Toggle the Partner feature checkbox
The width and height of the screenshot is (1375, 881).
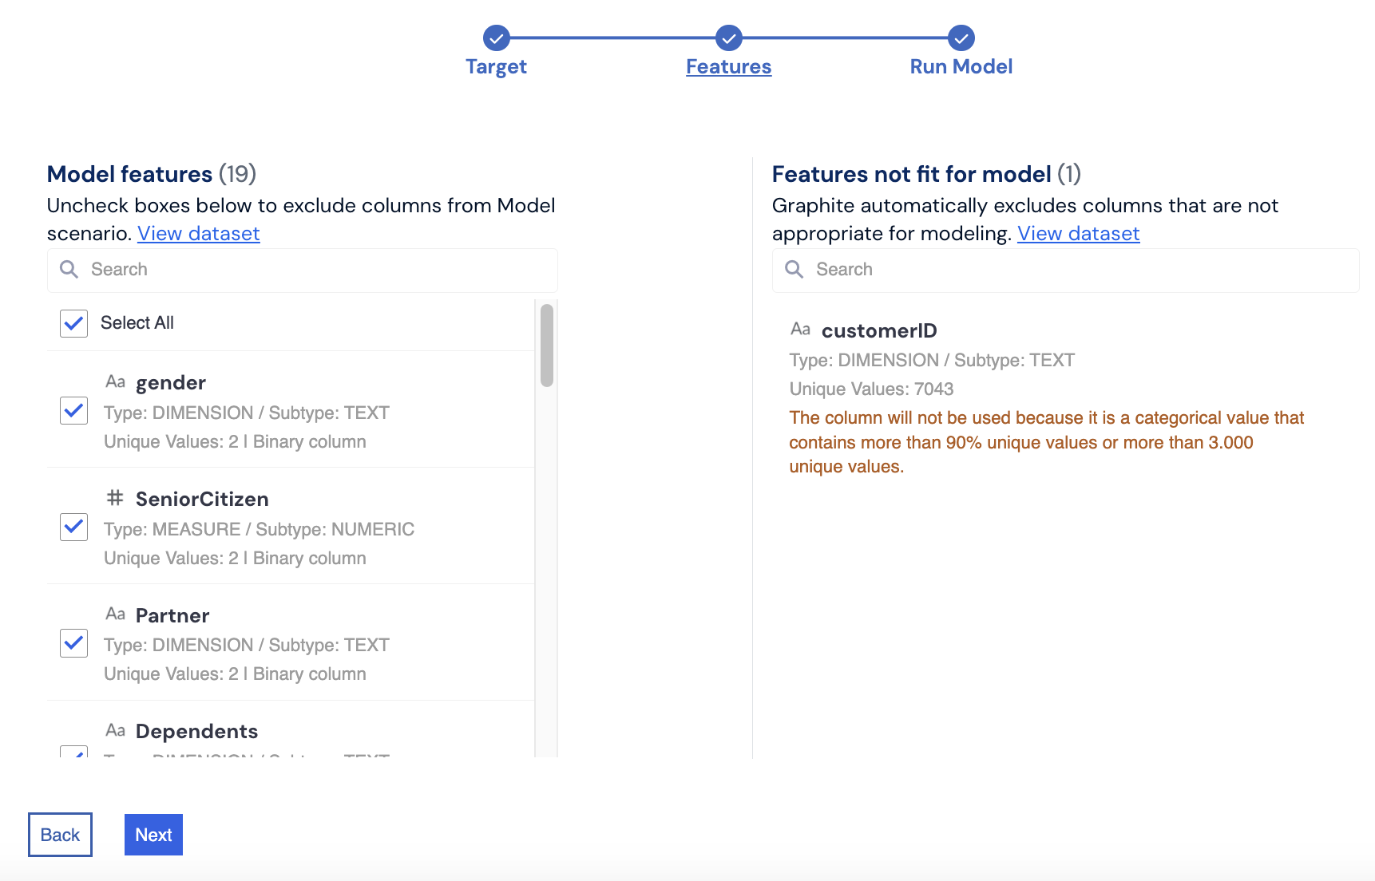(74, 643)
